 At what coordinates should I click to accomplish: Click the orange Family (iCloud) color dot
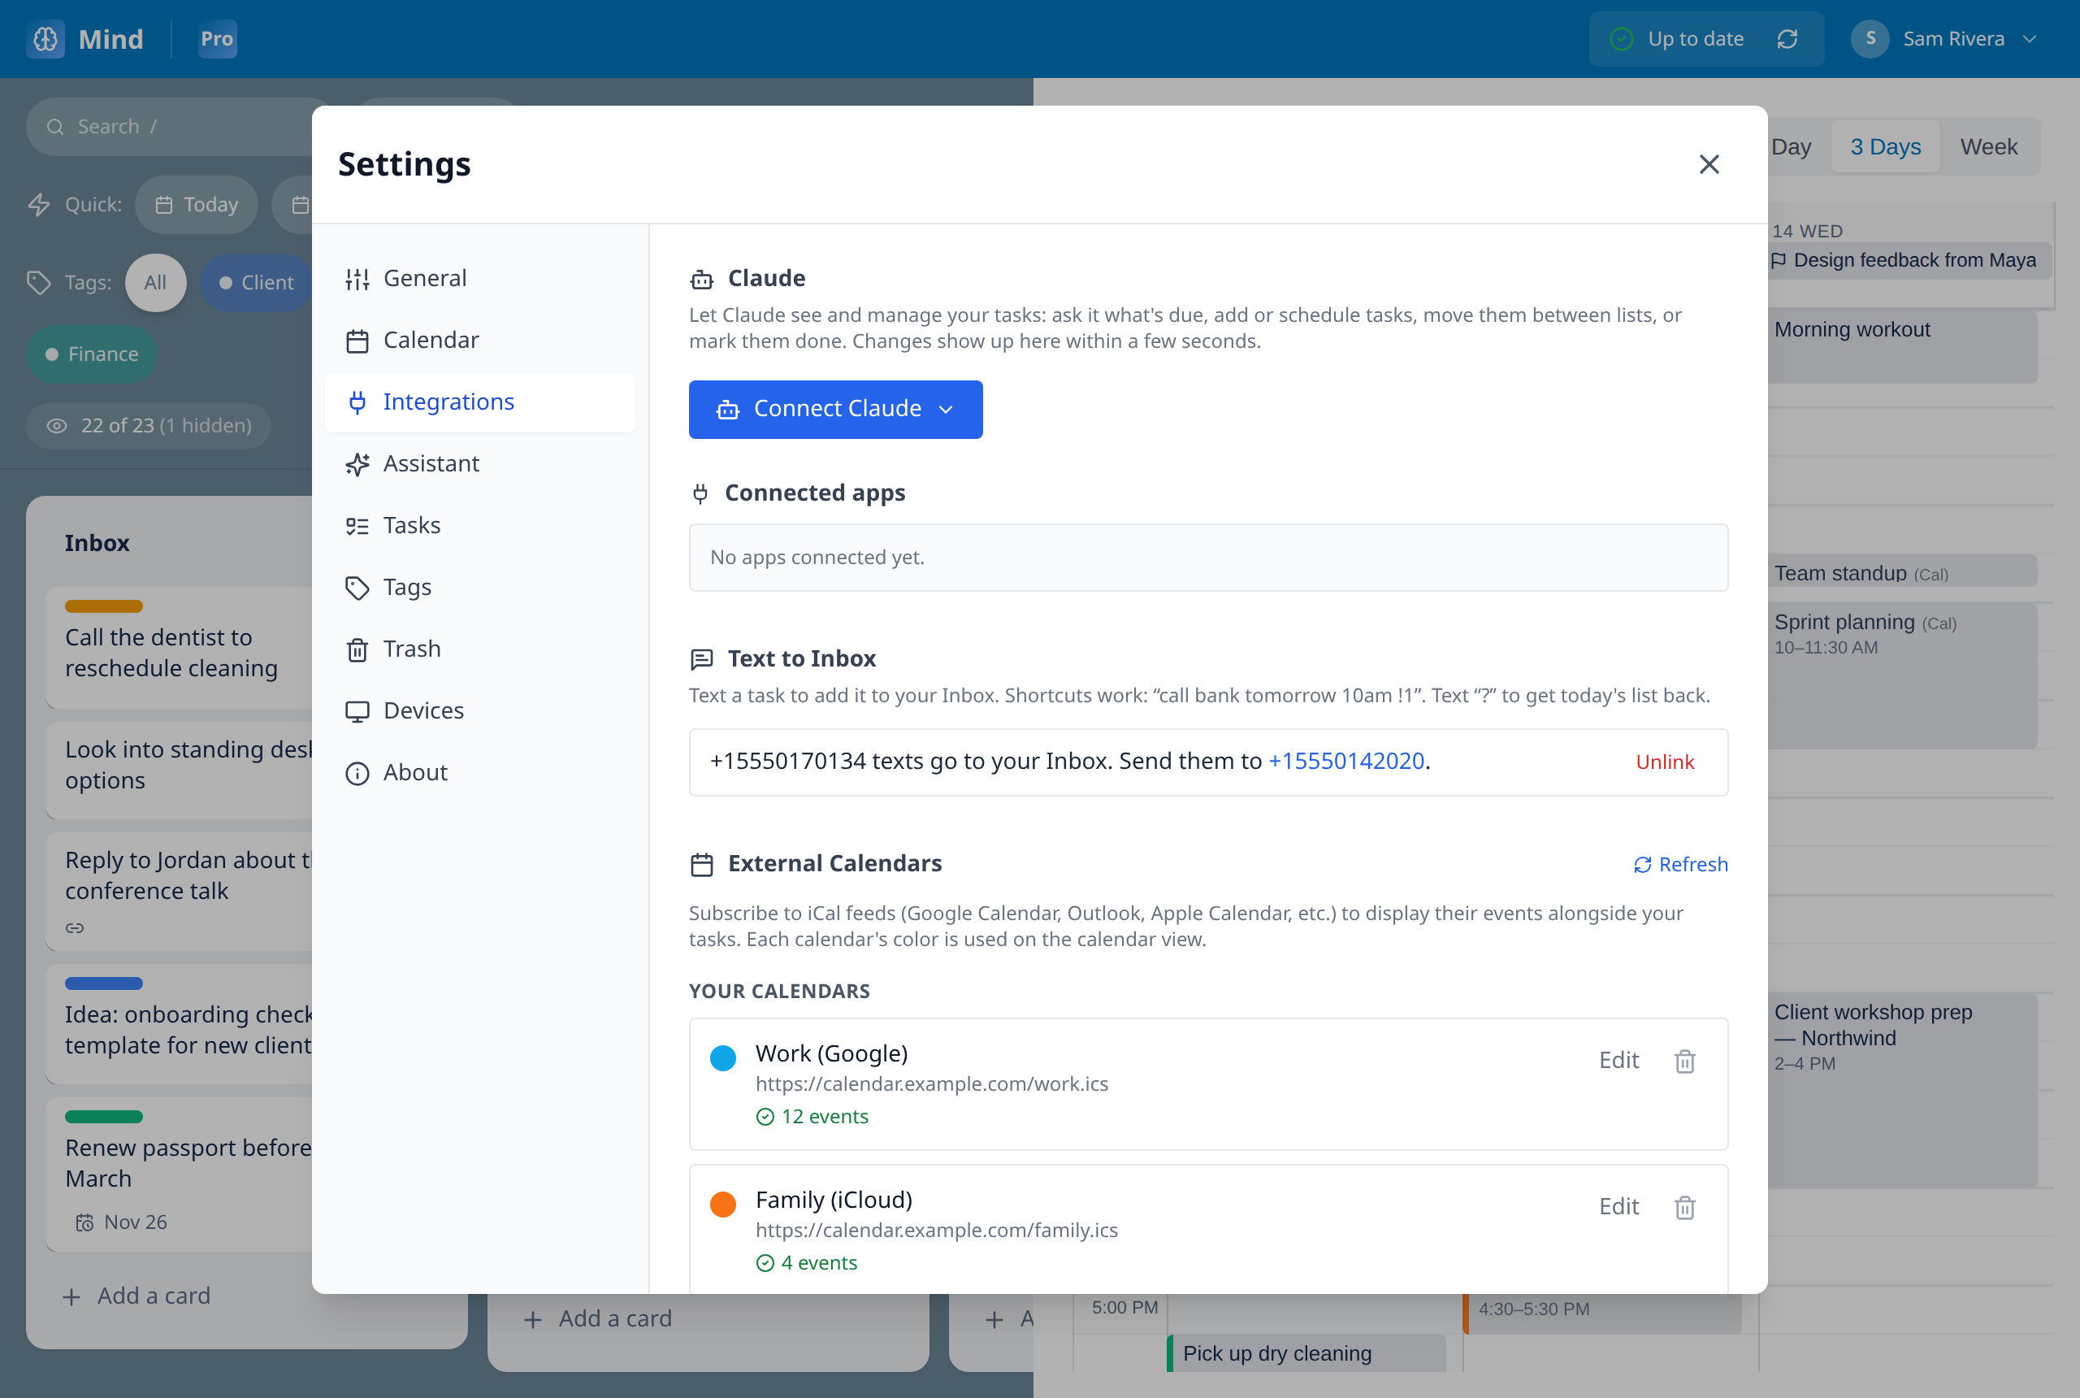[x=723, y=1205]
